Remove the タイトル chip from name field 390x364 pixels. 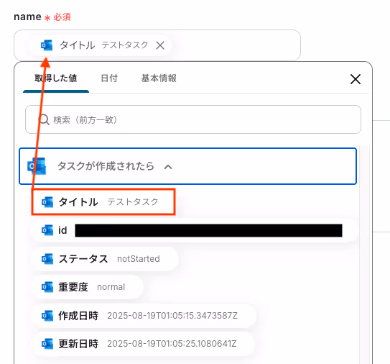tap(160, 45)
